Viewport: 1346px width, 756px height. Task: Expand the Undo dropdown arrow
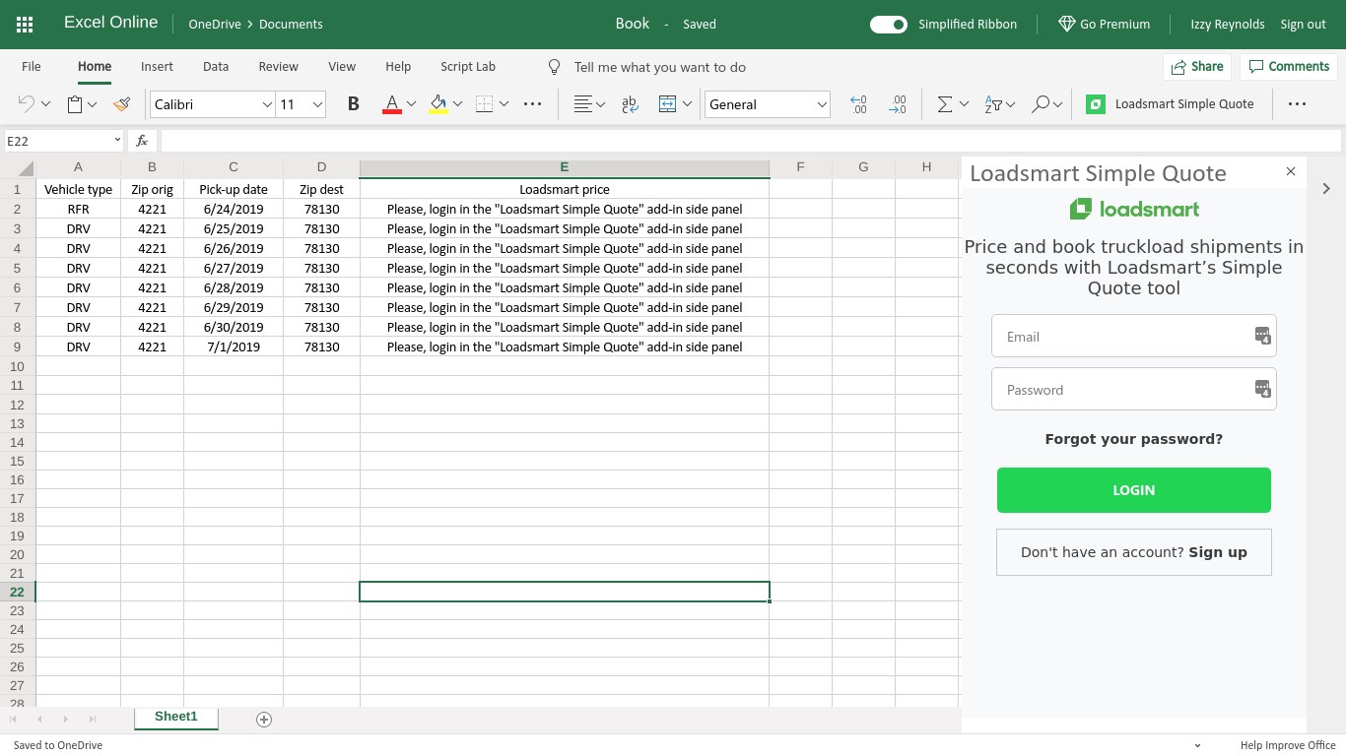[45, 104]
